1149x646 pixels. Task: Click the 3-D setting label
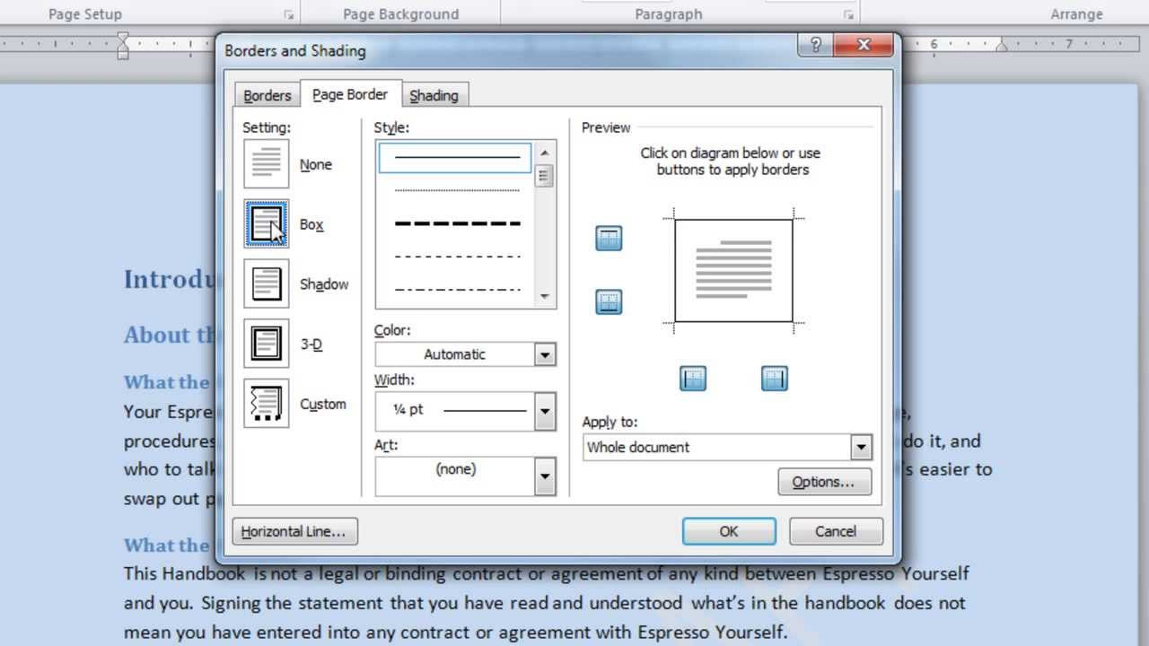311,345
